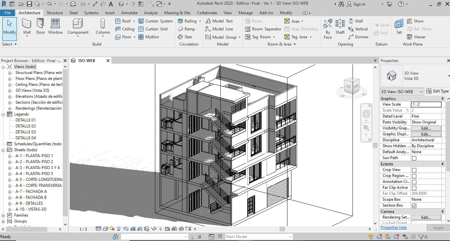The width and height of the screenshot is (450, 241).
Task: Click the Model Text tool
Action: point(219,21)
